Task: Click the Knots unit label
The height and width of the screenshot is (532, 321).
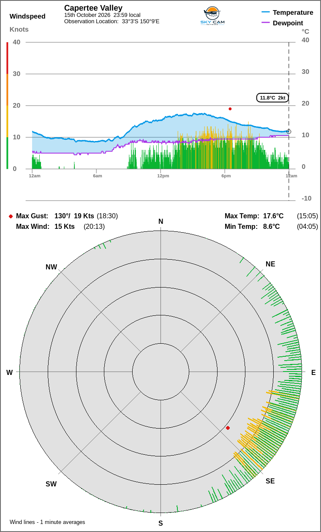Action: pos(19,30)
